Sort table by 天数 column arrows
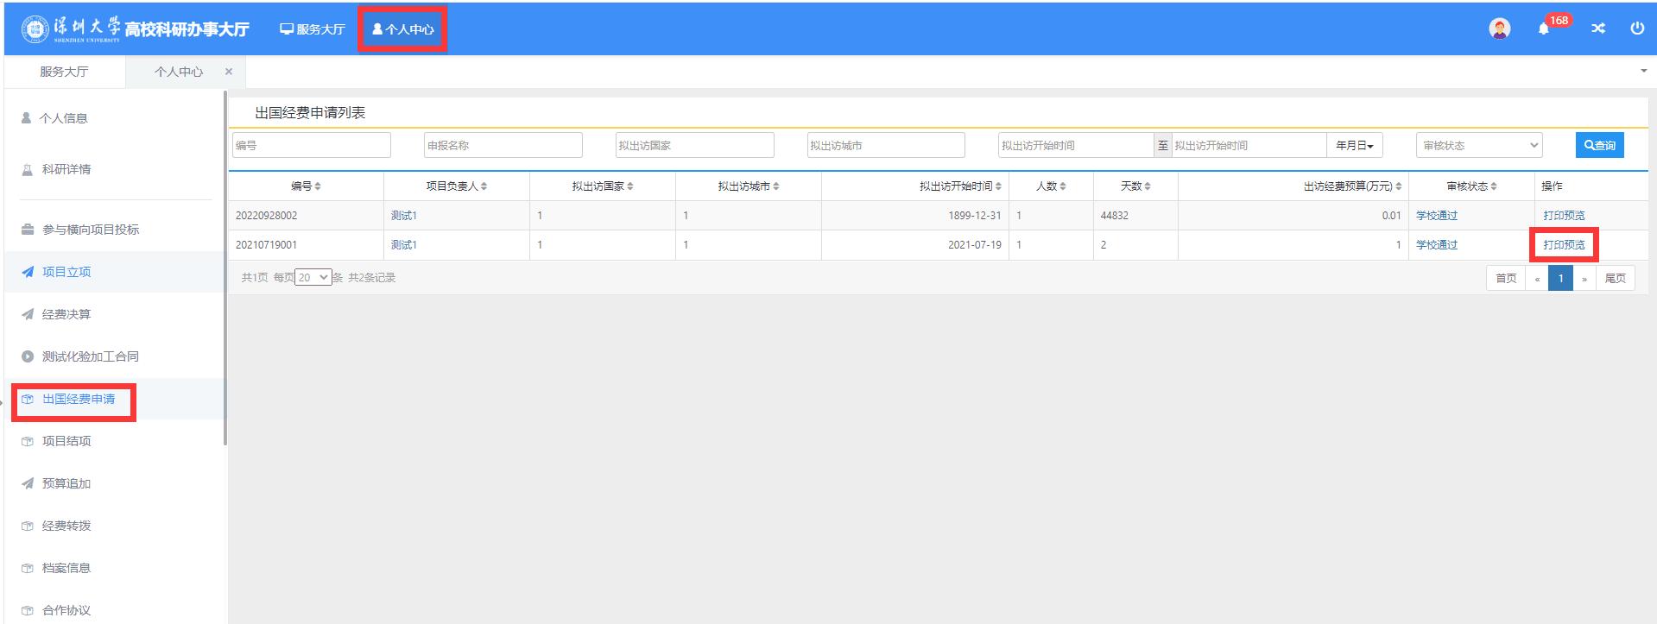Screen dimensions: 1657x624 click(x=1148, y=186)
